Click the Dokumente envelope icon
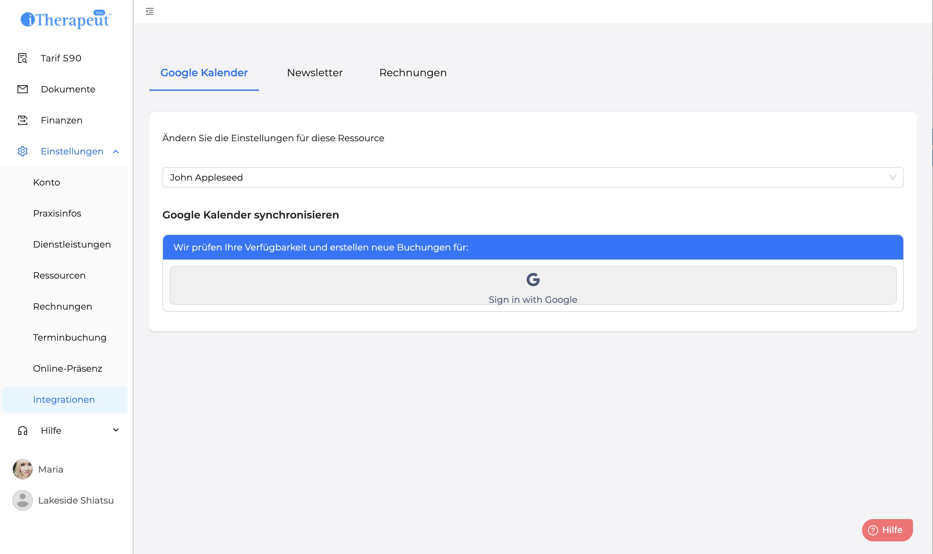933x554 pixels. tap(22, 89)
